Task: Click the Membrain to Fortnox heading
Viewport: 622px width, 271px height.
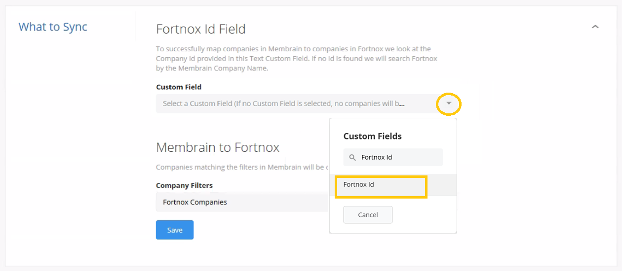Action: coord(218,147)
